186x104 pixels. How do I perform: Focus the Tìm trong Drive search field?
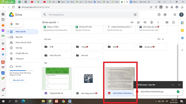click(x=90, y=15)
